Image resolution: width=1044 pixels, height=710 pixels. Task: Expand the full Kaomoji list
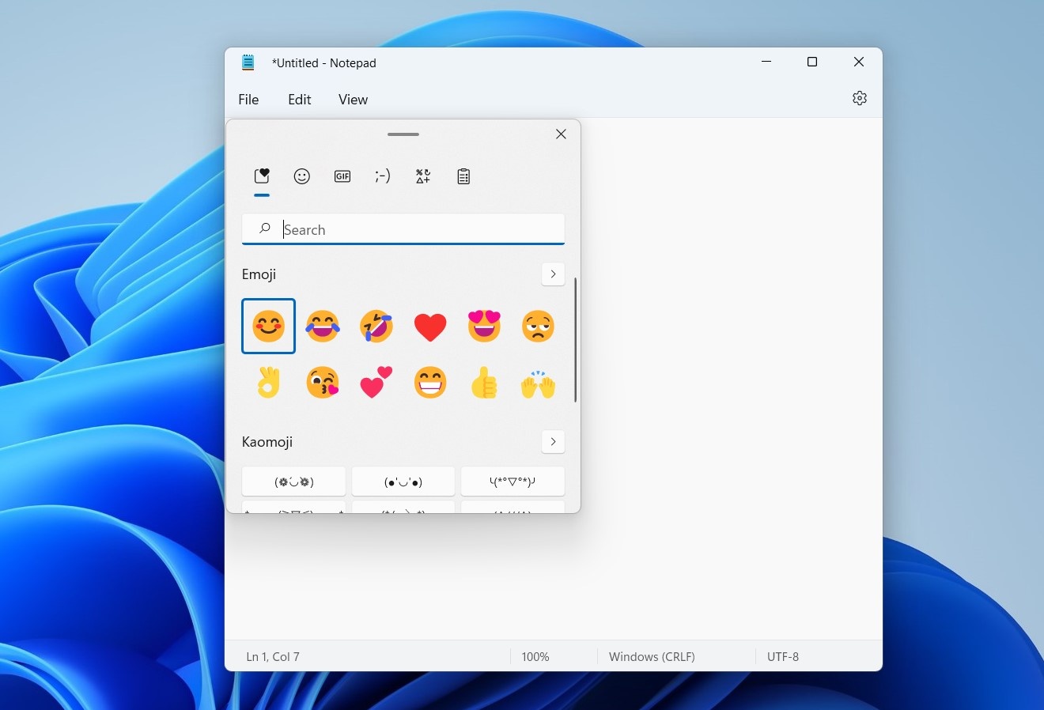pyautogui.click(x=553, y=441)
